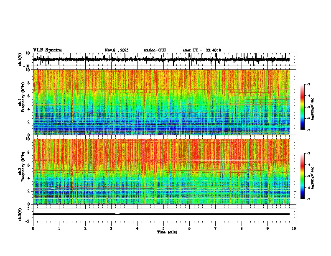Click the "Time (min)" axis title
This screenshot has width=331, height=256.
click(167, 232)
